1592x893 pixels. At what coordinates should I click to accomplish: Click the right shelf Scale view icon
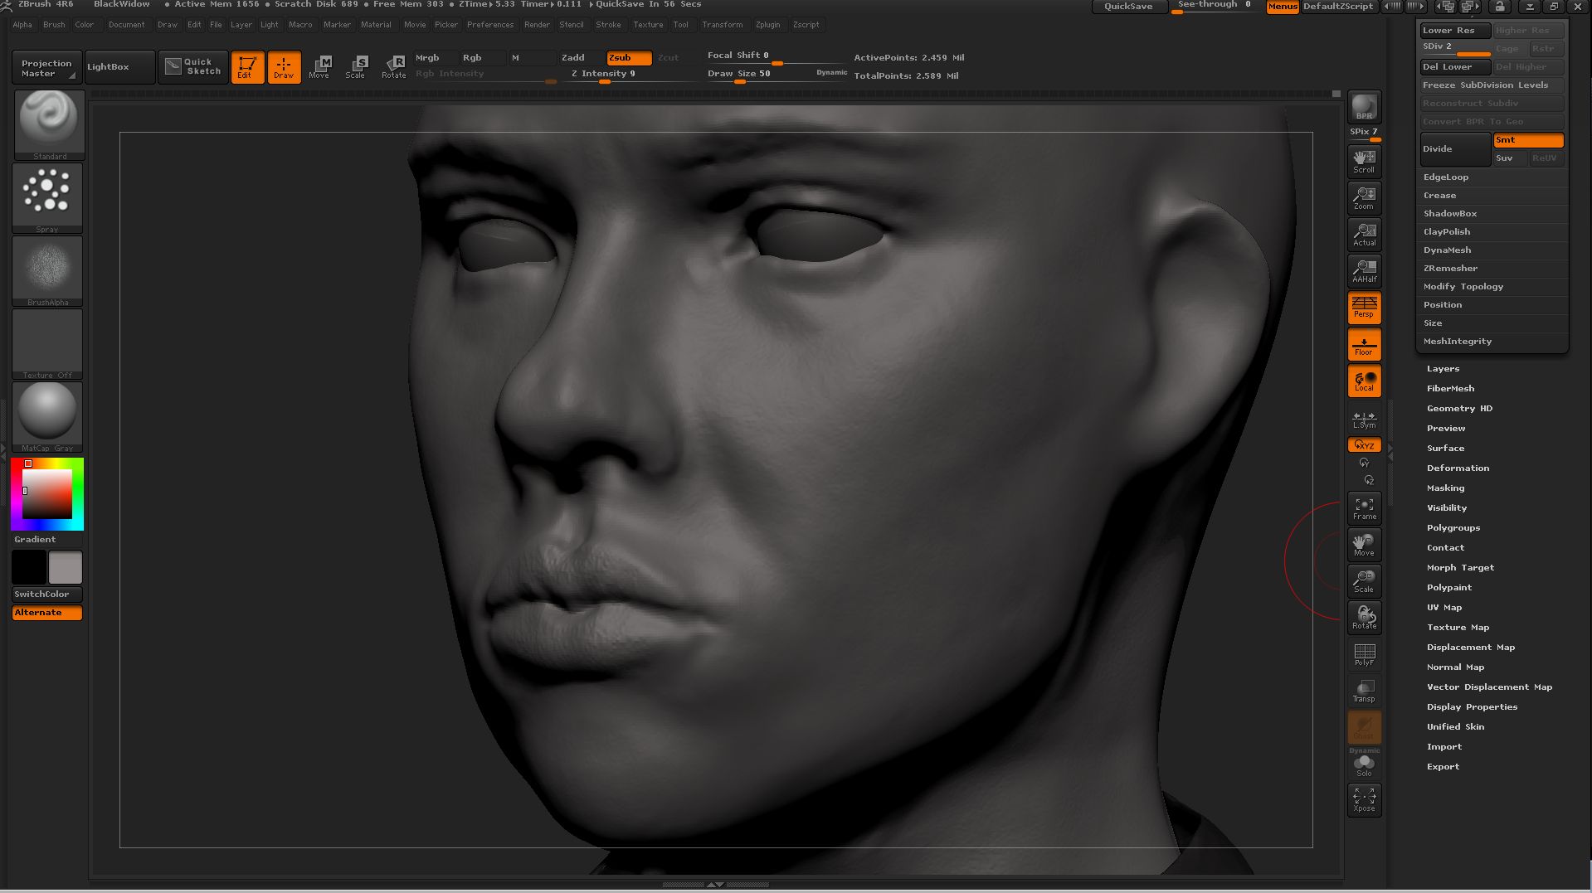(1364, 580)
